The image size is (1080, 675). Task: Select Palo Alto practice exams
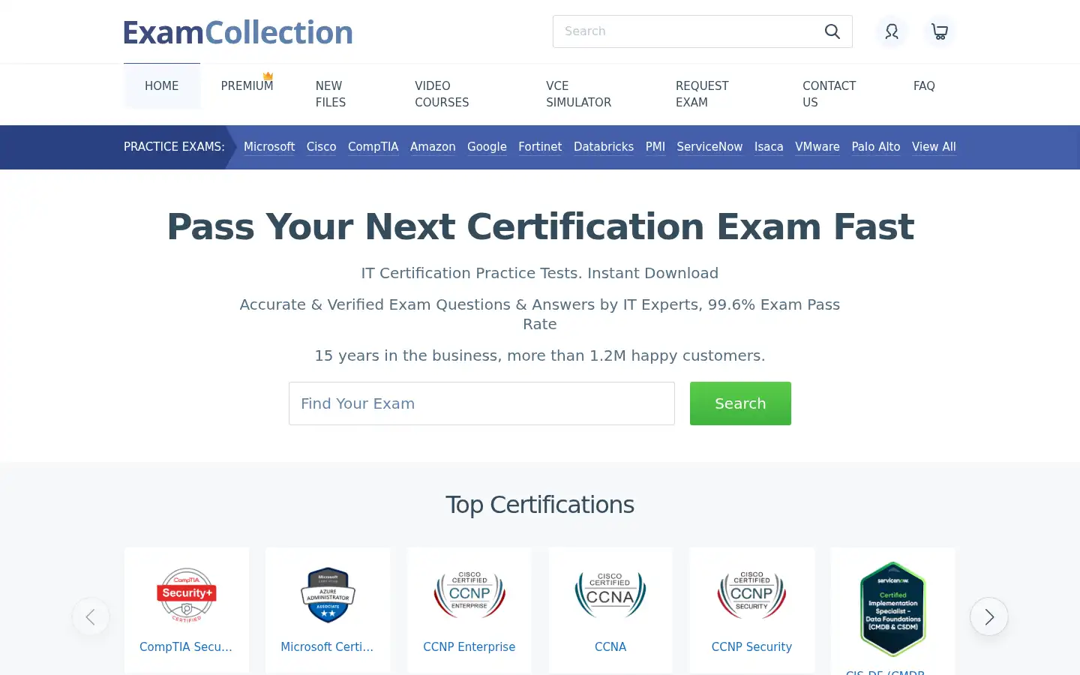[x=876, y=147]
